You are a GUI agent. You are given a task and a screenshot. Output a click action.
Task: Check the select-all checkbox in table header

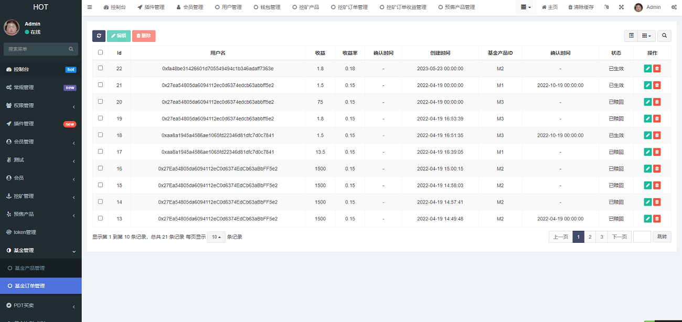[101, 52]
